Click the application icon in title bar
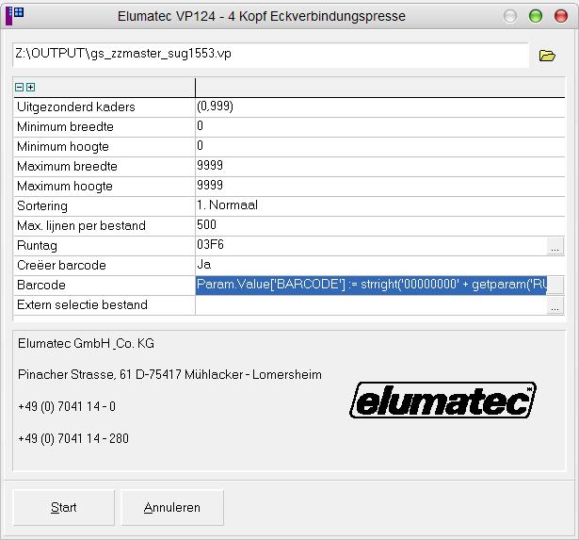This screenshot has height=540, width=579. click(14, 15)
